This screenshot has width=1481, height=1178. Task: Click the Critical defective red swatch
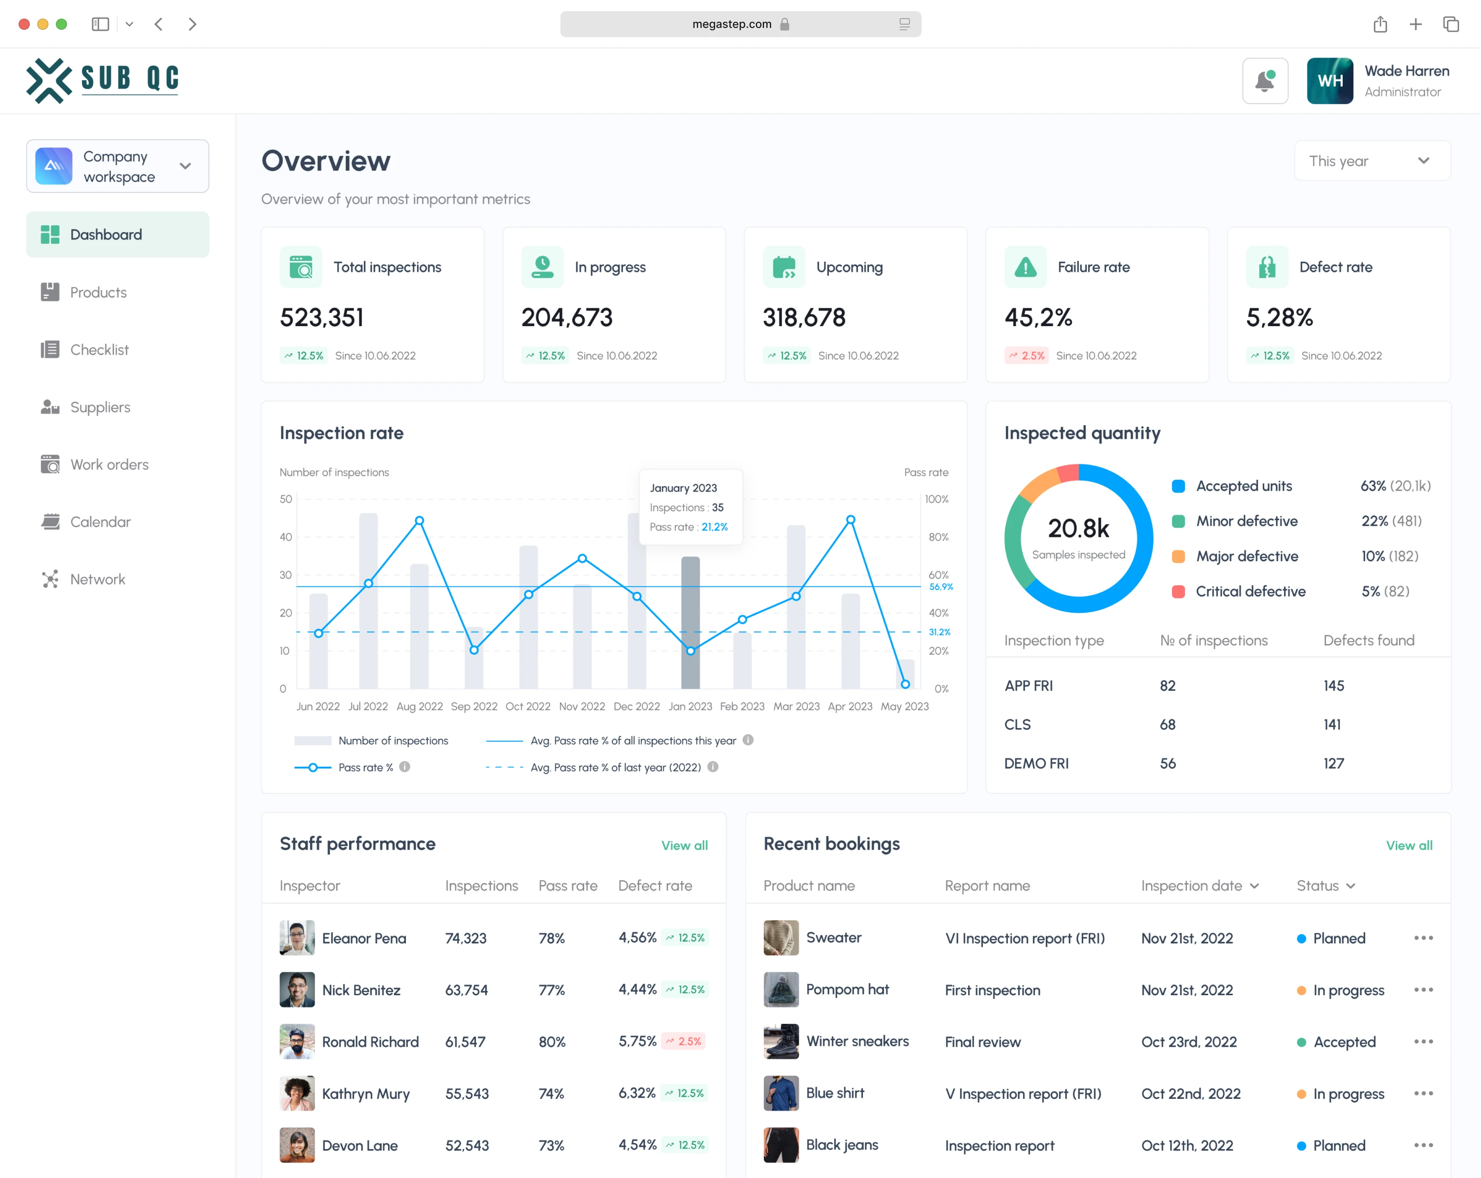click(1178, 592)
